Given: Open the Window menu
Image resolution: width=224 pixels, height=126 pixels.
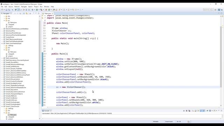Looking at the screenshot, I should click(47, 7).
